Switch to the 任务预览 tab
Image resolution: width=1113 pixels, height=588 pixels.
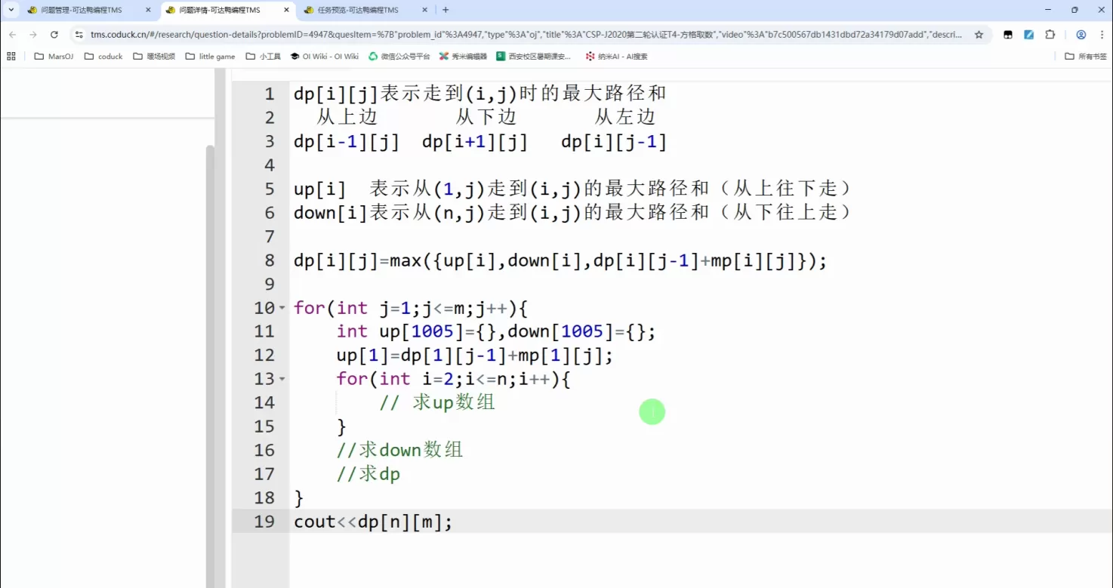[x=361, y=10]
